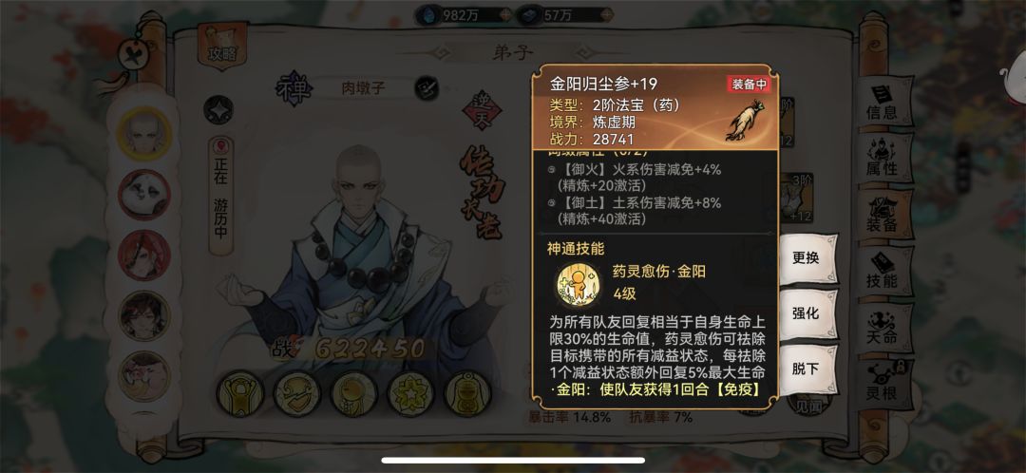Click the 更换 button
Viewport: 1026px width, 473px height.
[806, 257]
